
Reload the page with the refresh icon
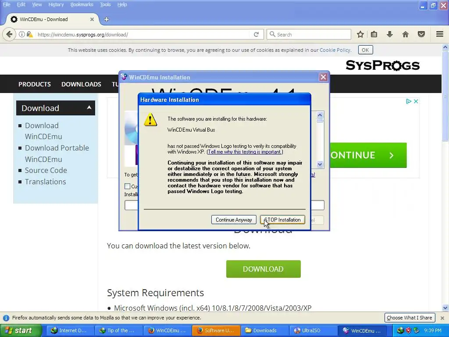(256, 34)
